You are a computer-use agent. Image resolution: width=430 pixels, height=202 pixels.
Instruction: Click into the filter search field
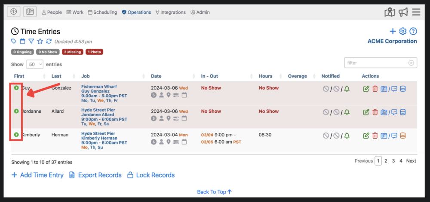[x=377, y=63]
